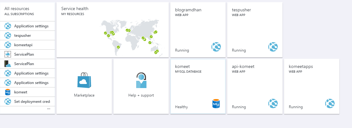The width and height of the screenshot is (352, 128).
Task: Click the MySQL icon beside komeet in resource list
Action: 8,92
